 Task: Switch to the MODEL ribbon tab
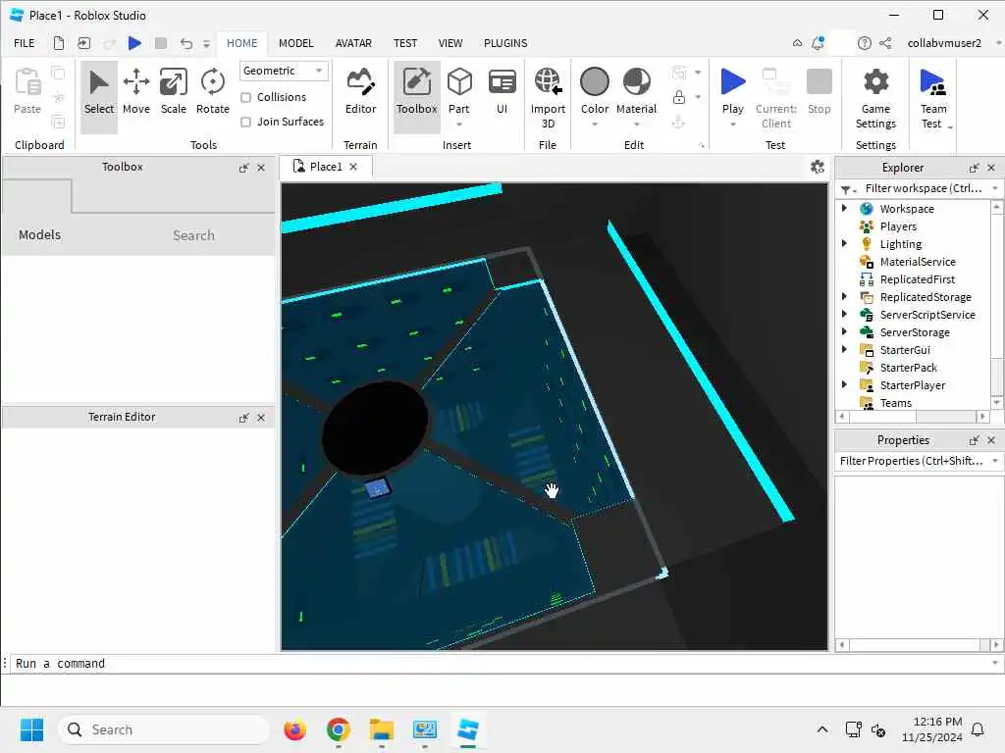[296, 43]
